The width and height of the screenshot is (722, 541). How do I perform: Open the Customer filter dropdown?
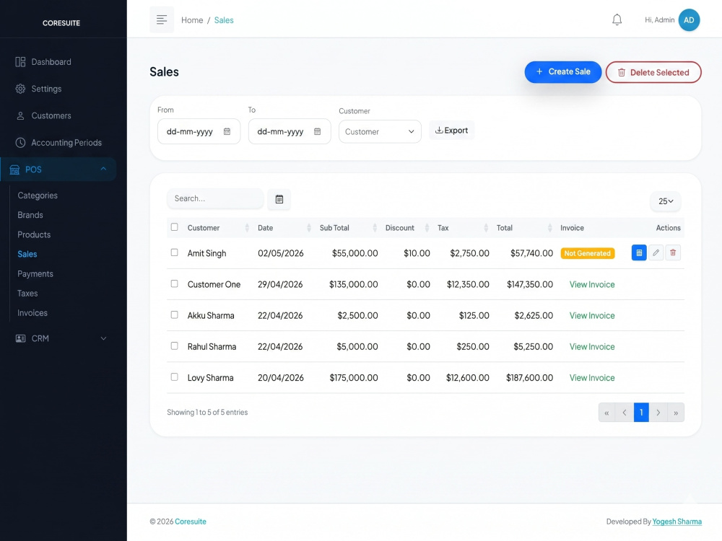(380, 131)
